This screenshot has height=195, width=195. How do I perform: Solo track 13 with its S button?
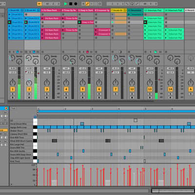point(150,94)
